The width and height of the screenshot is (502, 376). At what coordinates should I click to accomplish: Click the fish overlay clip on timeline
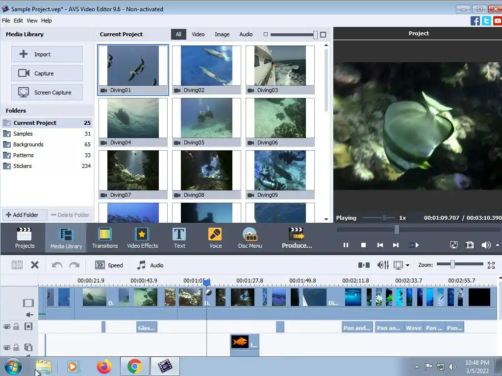(245, 343)
